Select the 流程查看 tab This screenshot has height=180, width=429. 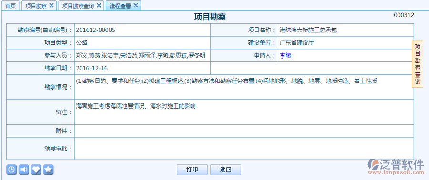[x=121, y=6]
